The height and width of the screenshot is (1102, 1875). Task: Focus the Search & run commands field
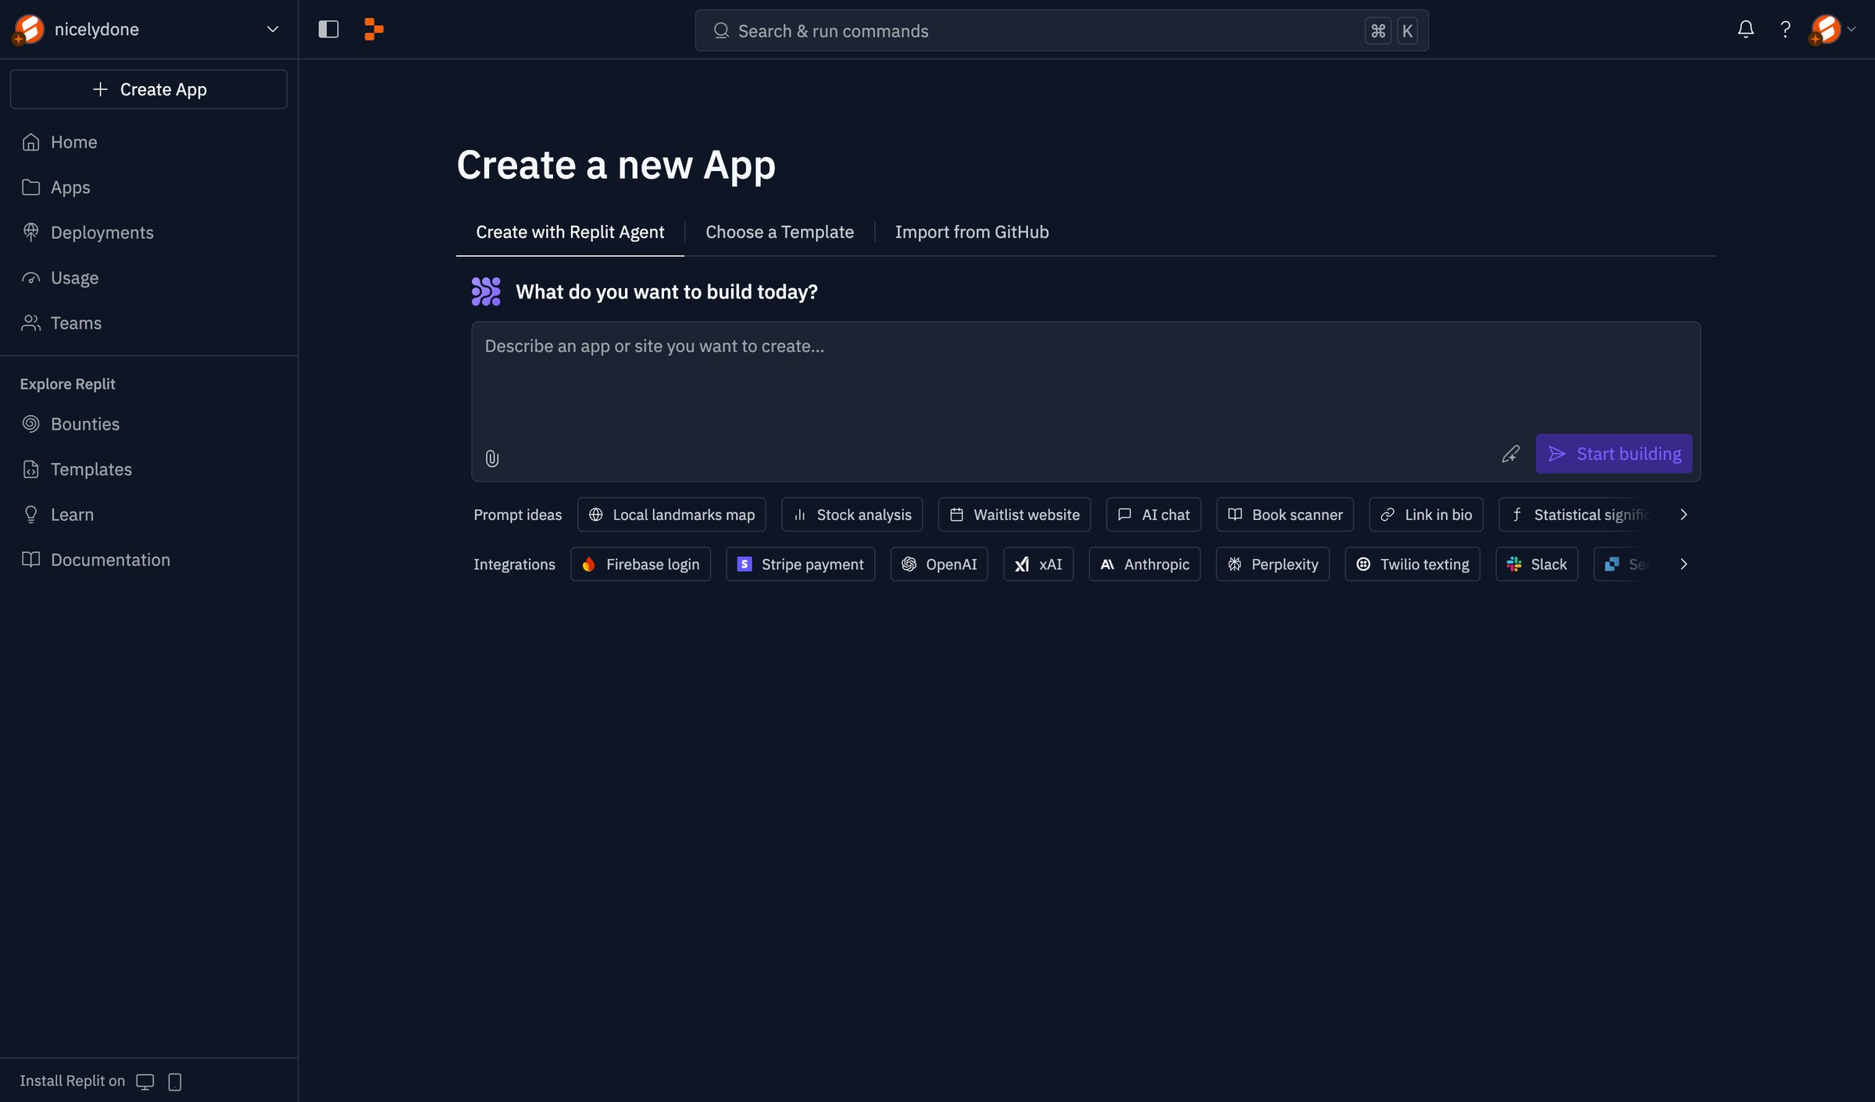(x=1062, y=30)
